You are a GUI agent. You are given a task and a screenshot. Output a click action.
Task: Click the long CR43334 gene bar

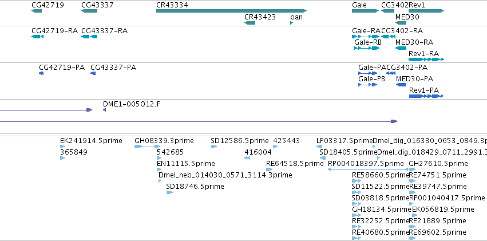(x=231, y=11)
